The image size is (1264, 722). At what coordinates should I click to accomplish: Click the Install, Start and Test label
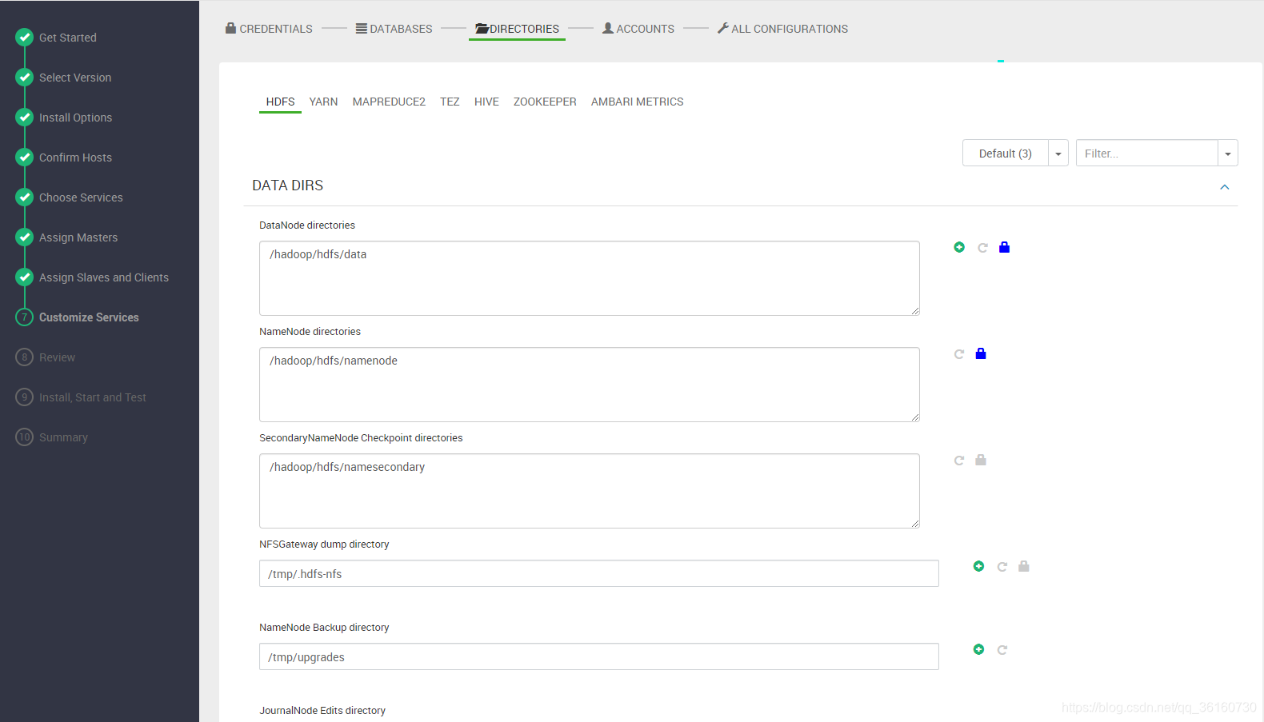(x=93, y=397)
